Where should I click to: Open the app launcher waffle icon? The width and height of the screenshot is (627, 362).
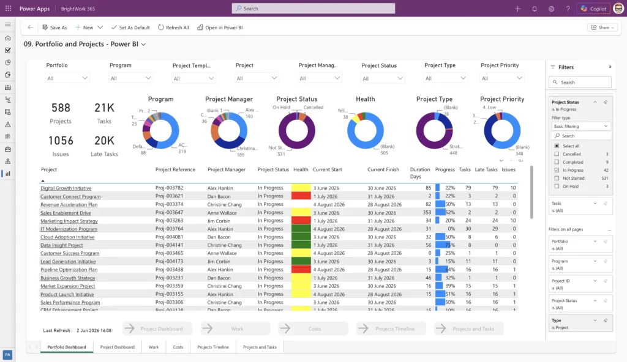[8, 9]
